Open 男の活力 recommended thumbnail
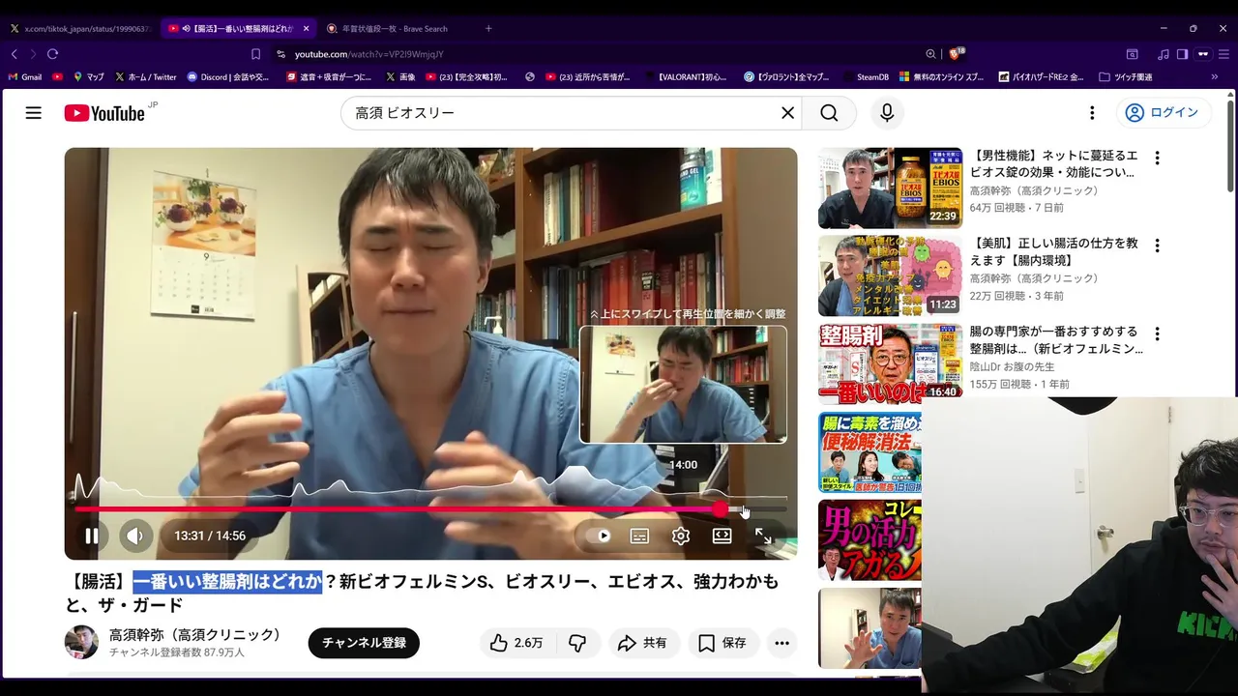 tap(870, 539)
